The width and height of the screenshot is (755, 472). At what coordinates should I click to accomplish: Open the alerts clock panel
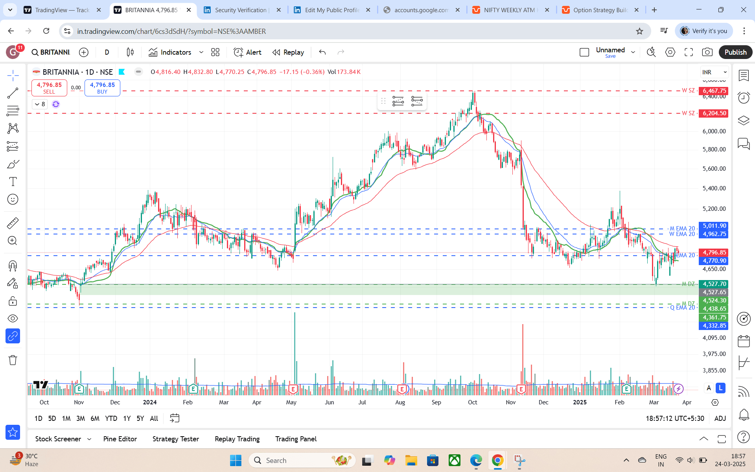click(x=744, y=98)
